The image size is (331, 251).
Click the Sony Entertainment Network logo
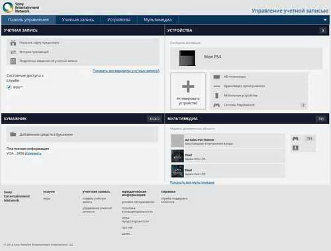(x=21, y=7)
